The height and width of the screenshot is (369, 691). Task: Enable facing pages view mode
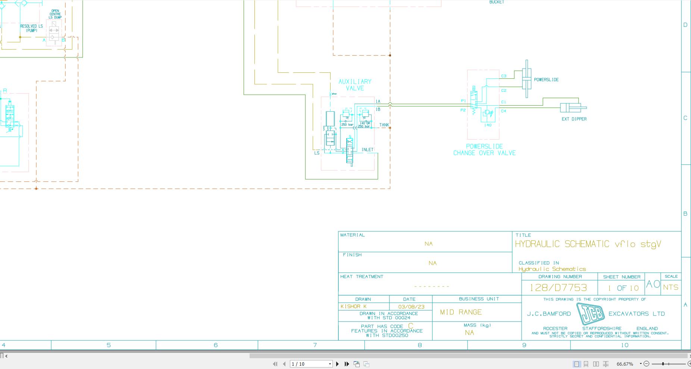[x=596, y=364]
